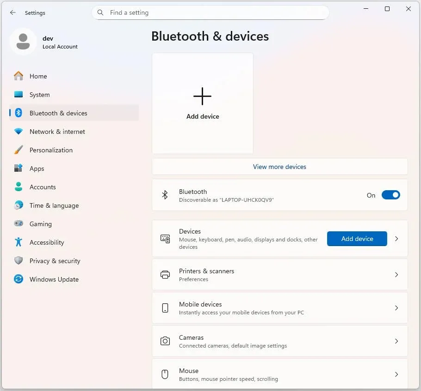
Task: Select Network & internet section
Action: click(x=74, y=132)
